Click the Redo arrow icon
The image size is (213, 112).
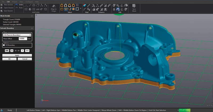click(x=17, y=8)
